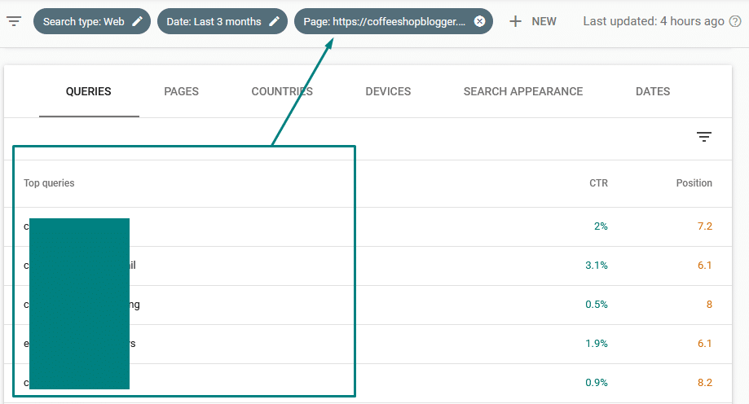Select the position value 8
This screenshot has height=404, width=749.
click(709, 304)
